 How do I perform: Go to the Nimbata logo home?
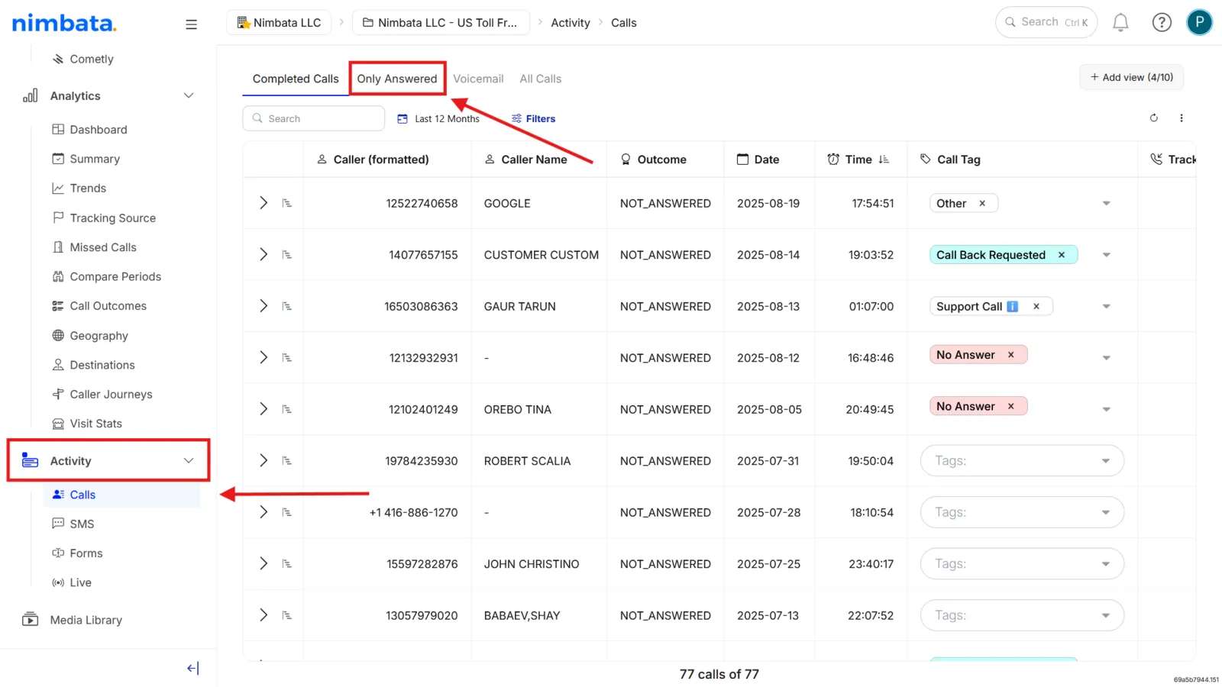(64, 23)
